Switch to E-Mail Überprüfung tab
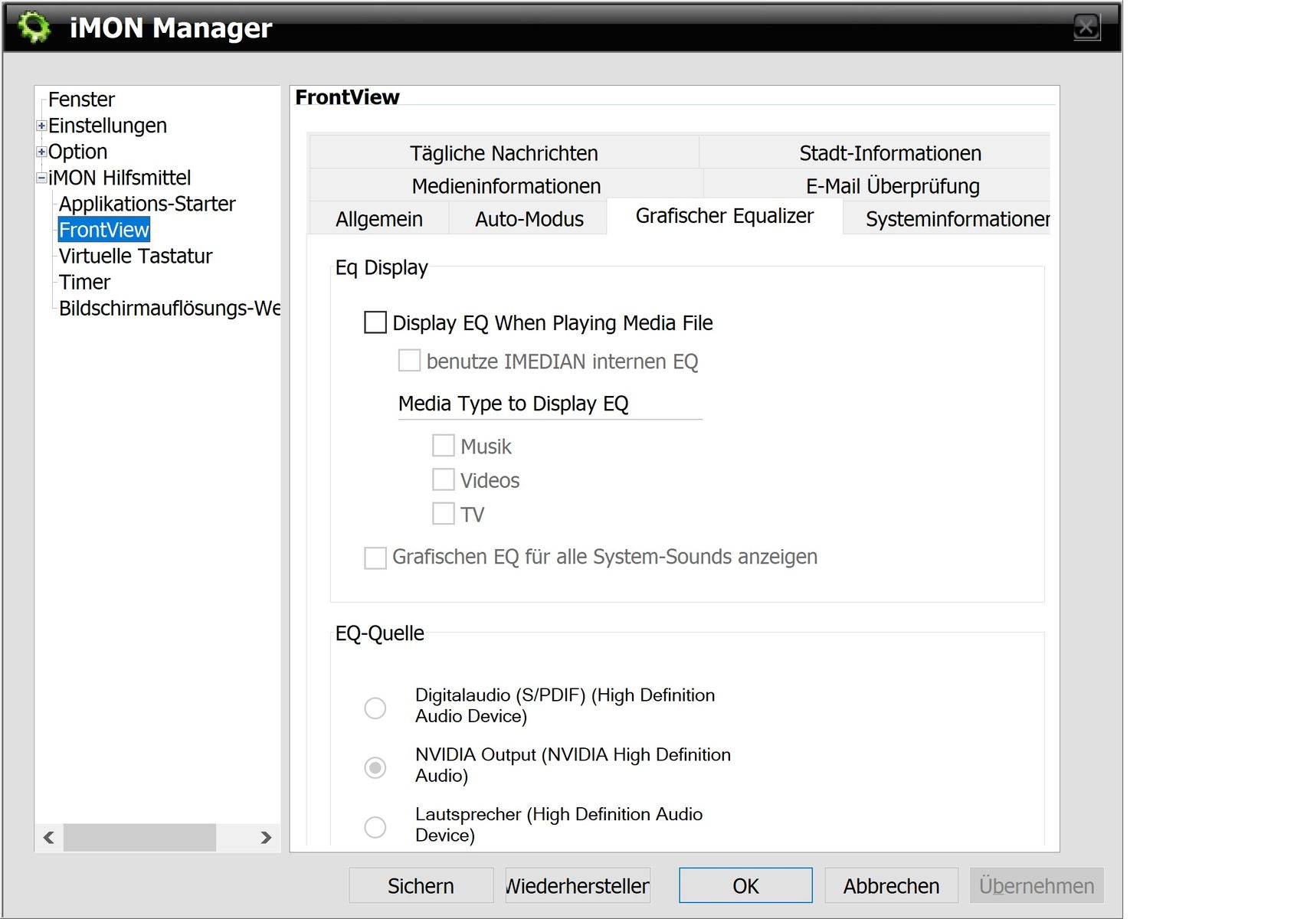Screen dimensions: 1307x919 [x=876, y=185]
